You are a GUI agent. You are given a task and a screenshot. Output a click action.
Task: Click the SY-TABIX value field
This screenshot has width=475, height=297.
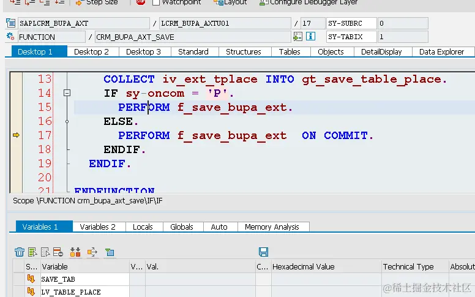point(403,37)
